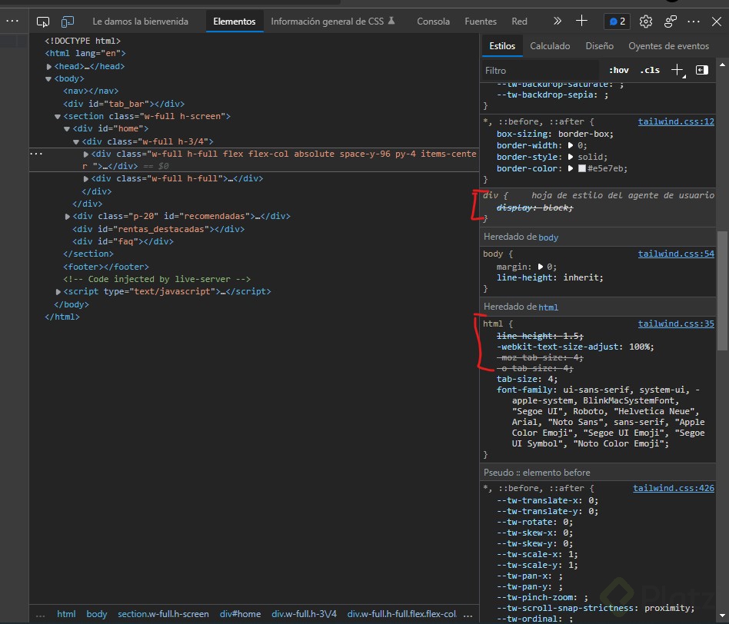Open a new browser tab with plus button
729x624 pixels.
coord(582,21)
